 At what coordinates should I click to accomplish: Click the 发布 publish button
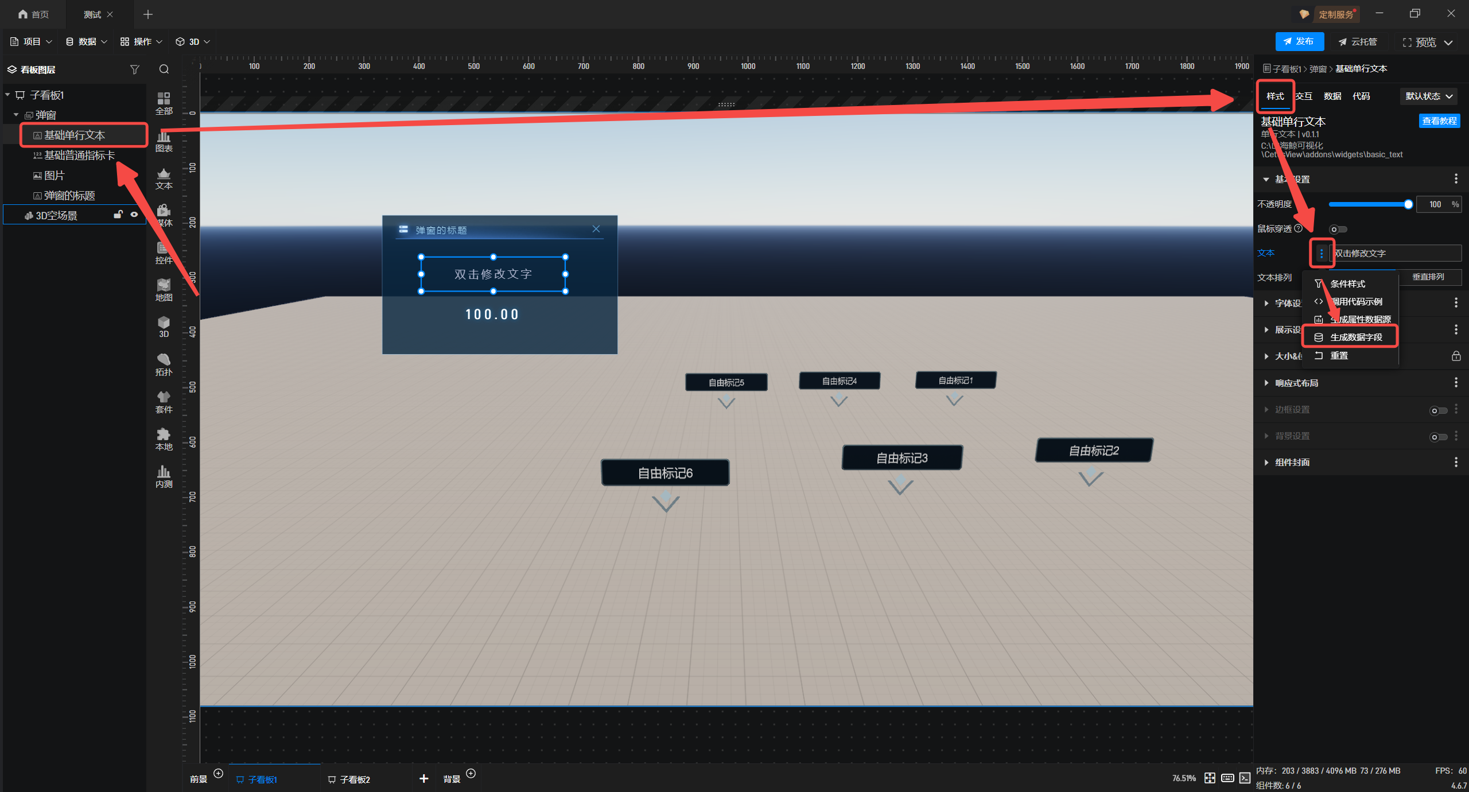pos(1299,41)
